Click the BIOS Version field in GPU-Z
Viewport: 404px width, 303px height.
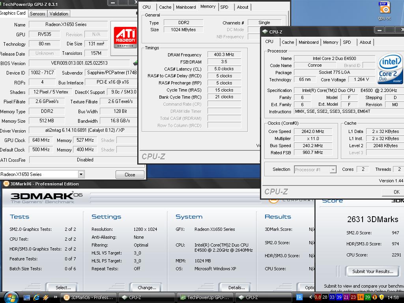pos(79,63)
